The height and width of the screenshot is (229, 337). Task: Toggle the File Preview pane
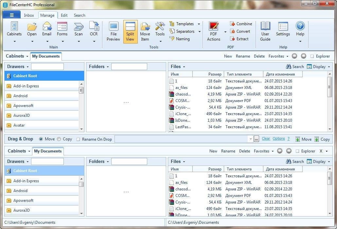(x=113, y=32)
